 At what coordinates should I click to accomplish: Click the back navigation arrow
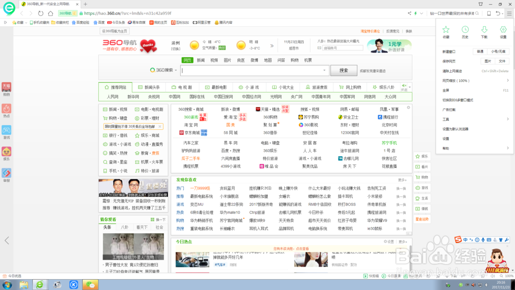(x=22, y=13)
